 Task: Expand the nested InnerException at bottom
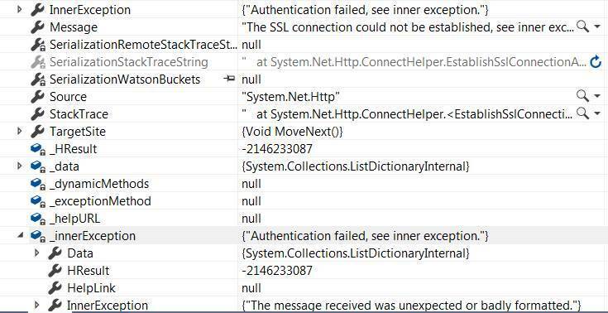[x=37, y=305]
